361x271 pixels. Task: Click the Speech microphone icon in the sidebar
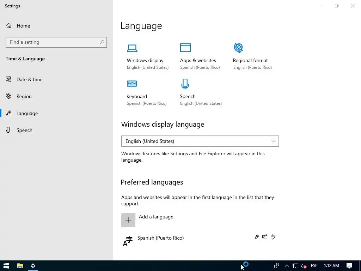pyautogui.click(x=8, y=130)
